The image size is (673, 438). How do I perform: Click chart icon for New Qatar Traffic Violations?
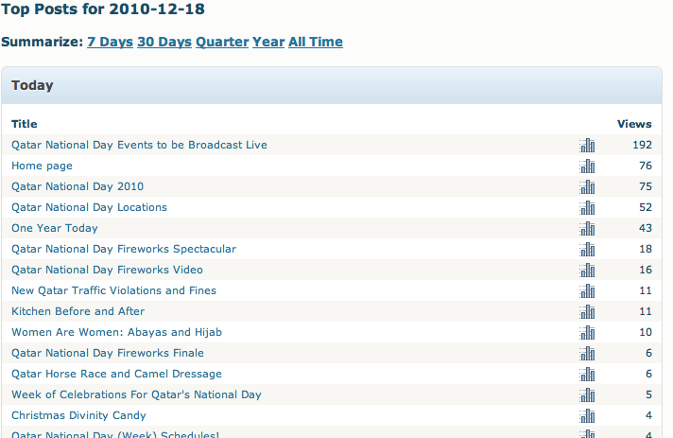(x=587, y=290)
